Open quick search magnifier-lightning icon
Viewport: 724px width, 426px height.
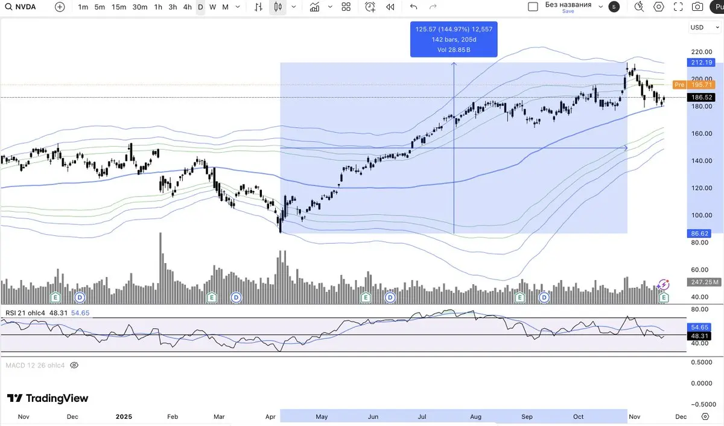pyautogui.click(x=640, y=7)
